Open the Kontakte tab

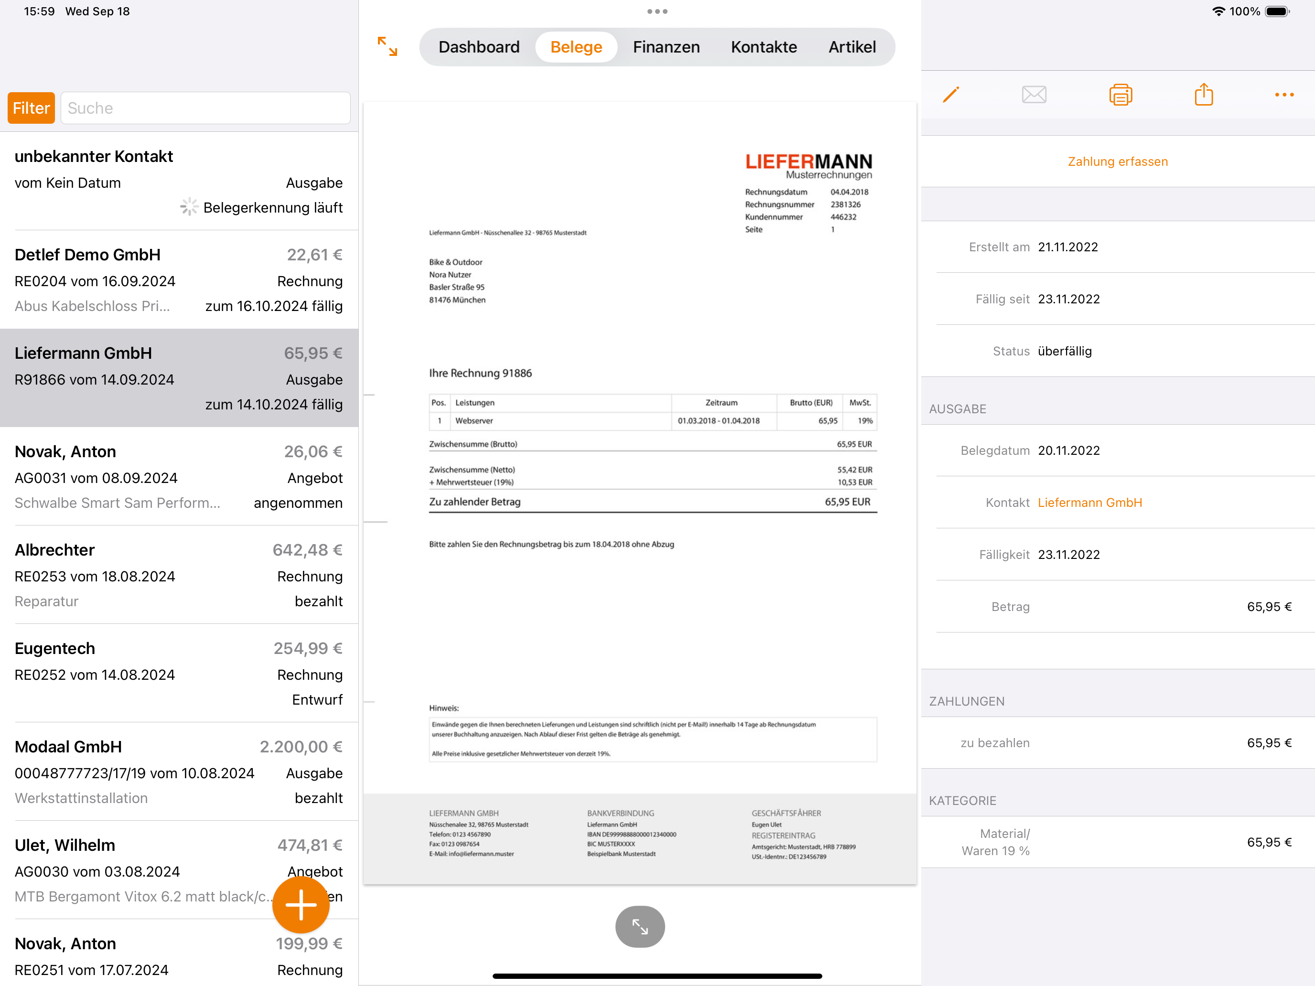click(x=763, y=47)
